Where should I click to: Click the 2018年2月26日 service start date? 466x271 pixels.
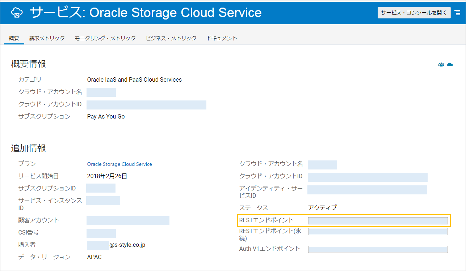(x=107, y=176)
